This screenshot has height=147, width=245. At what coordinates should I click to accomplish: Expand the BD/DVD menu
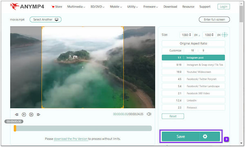[97, 7]
